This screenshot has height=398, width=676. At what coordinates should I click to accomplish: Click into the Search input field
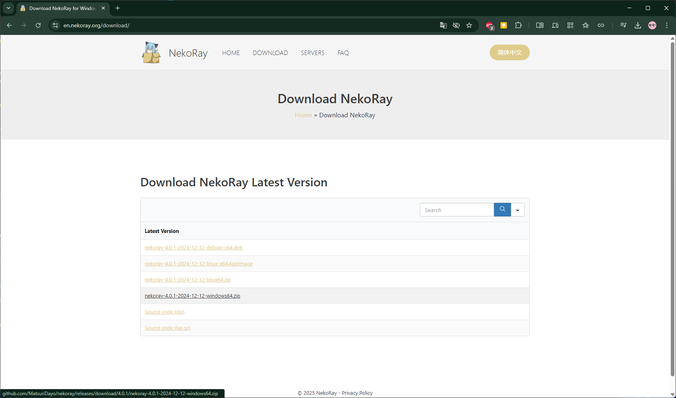click(457, 210)
